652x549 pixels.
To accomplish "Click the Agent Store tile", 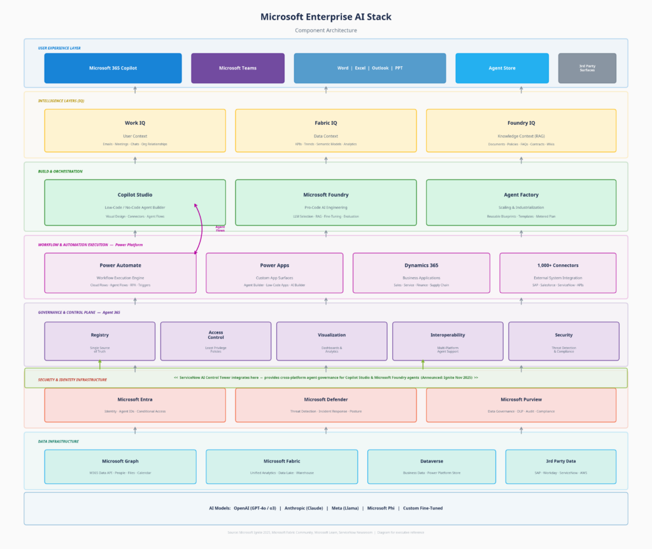I will pos(502,68).
